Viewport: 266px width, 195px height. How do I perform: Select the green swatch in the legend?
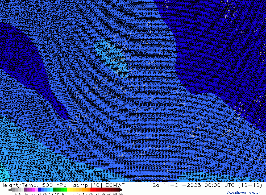pyautogui.click(x=60, y=190)
